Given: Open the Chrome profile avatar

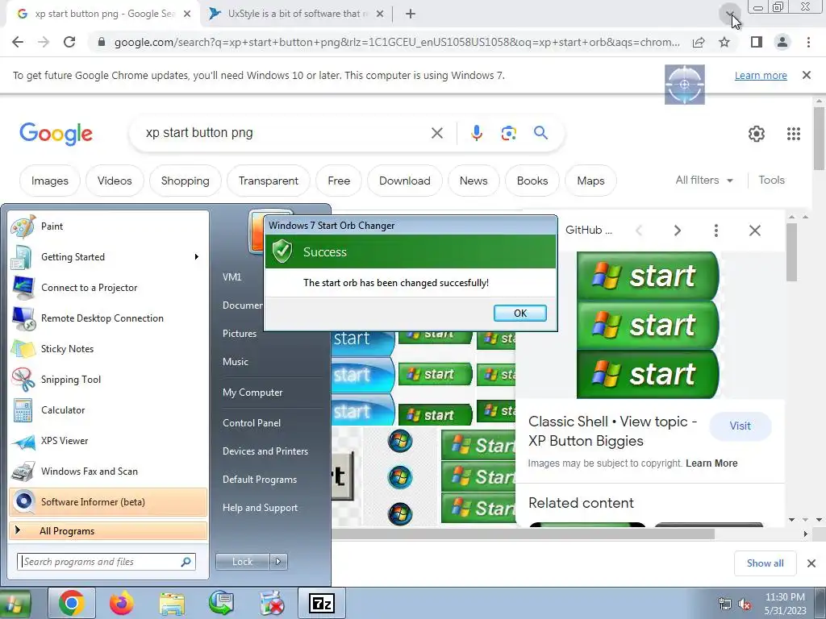Looking at the screenshot, I should 782,42.
